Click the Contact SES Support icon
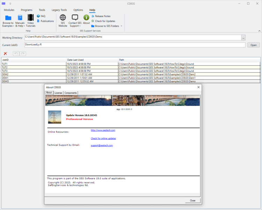The width and height of the screenshot is (262, 210). pos(75,17)
